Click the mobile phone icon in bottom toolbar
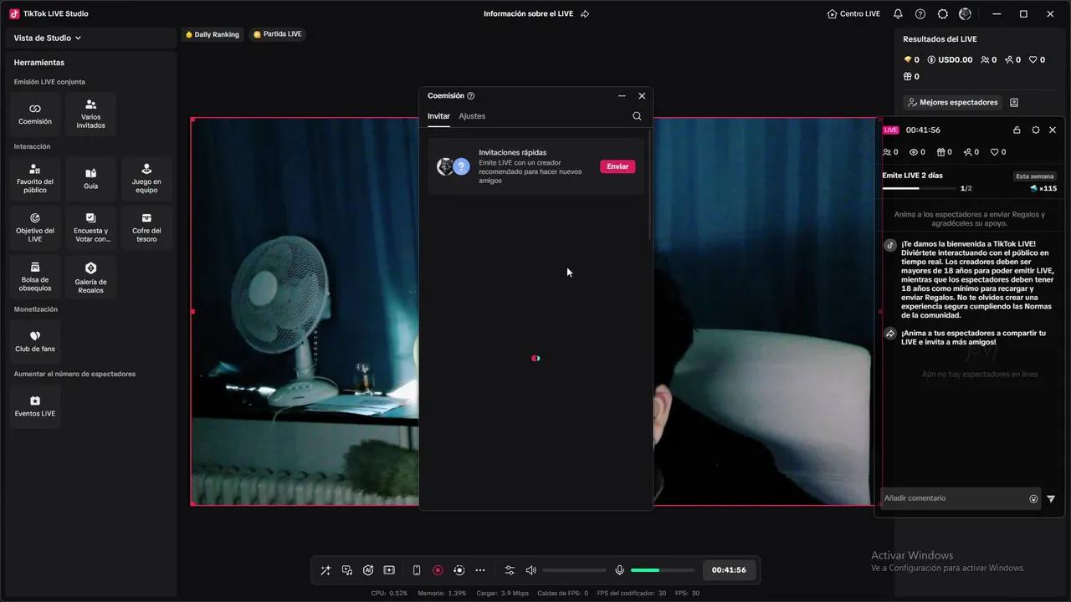The image size is (1071, 602). click(417, 570)
